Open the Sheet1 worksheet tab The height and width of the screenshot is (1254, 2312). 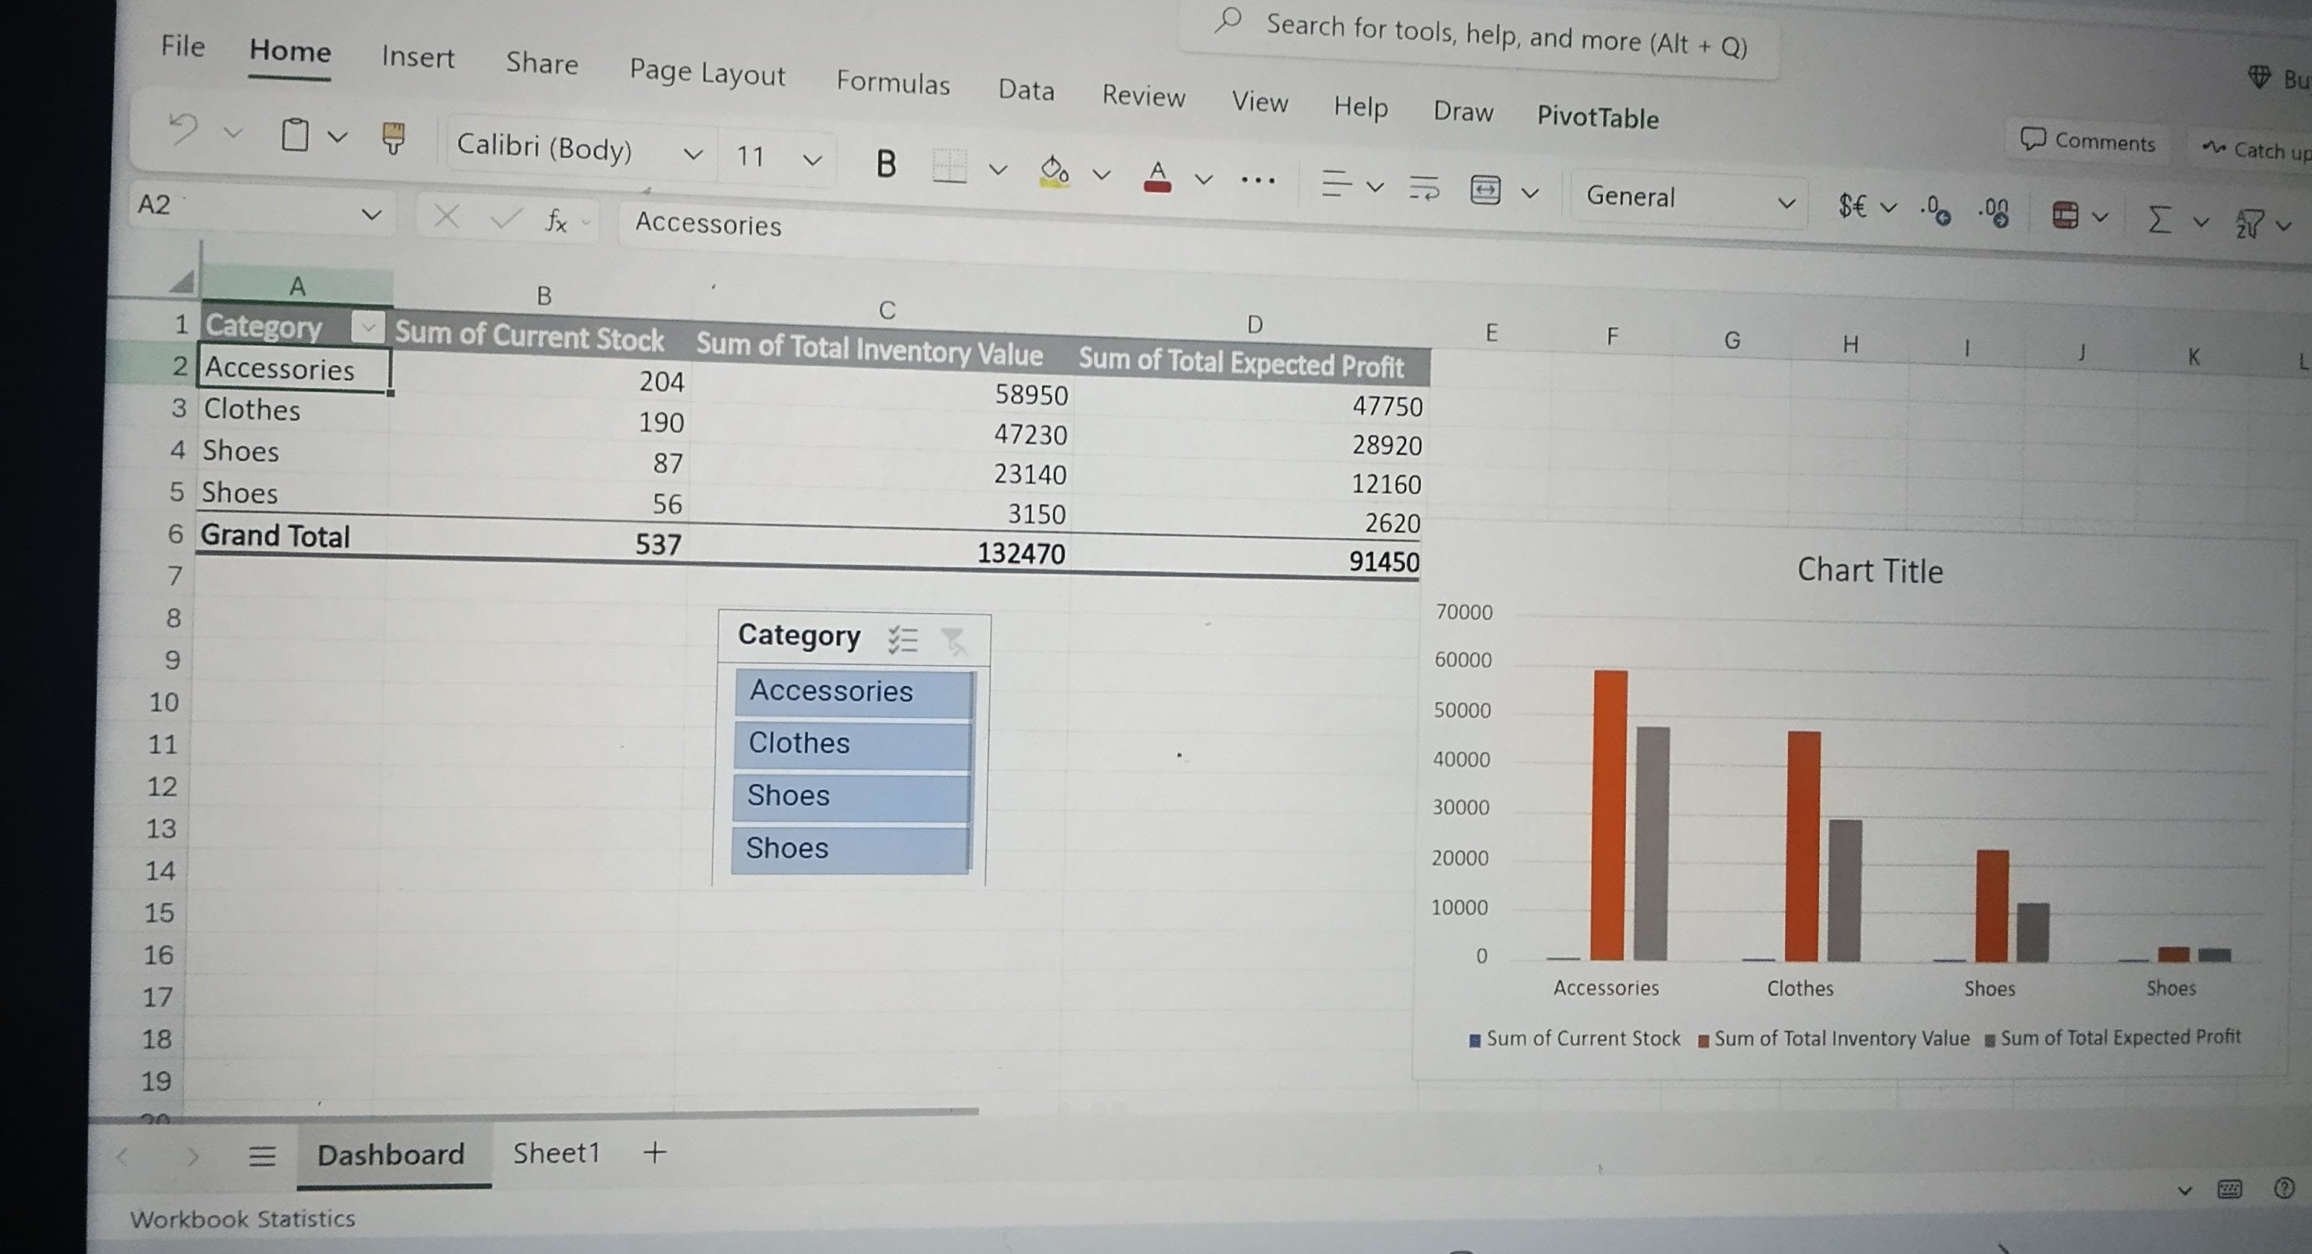556,1154
